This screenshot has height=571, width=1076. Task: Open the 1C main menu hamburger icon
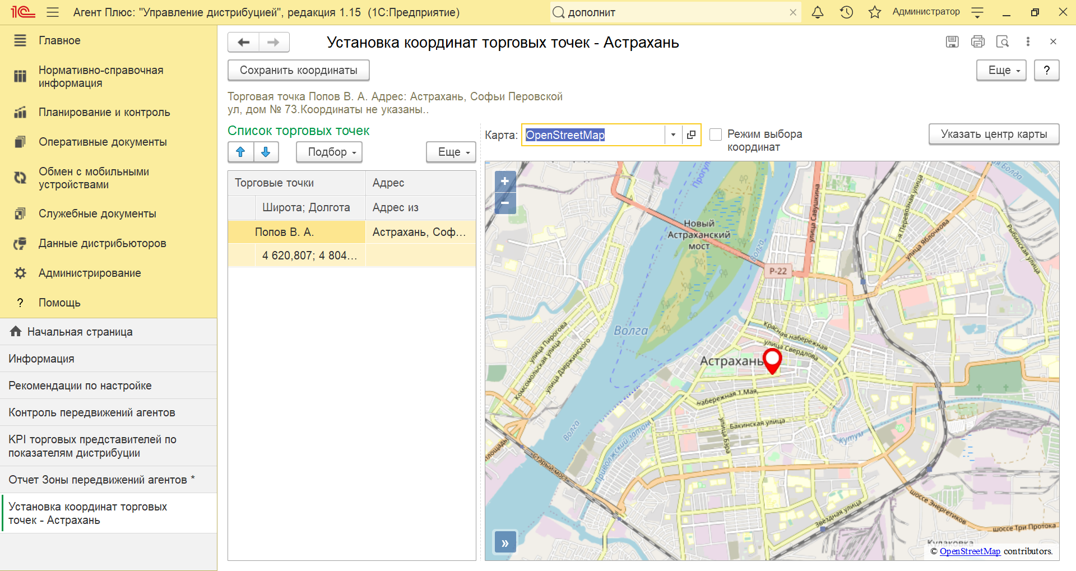(53, 12)
